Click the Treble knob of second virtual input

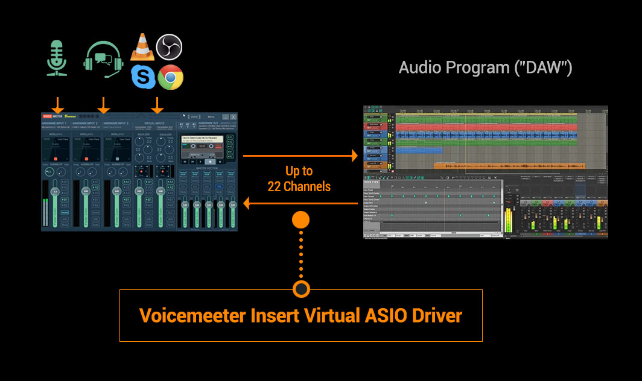[161, 142]
